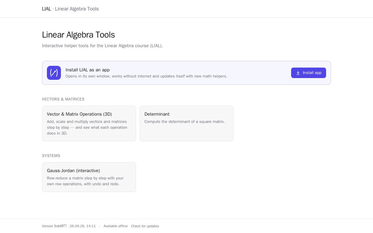Click the Compute the determinant description text
Image resolution: width=373 pixels, height=233 pixels.
(185, 121)
